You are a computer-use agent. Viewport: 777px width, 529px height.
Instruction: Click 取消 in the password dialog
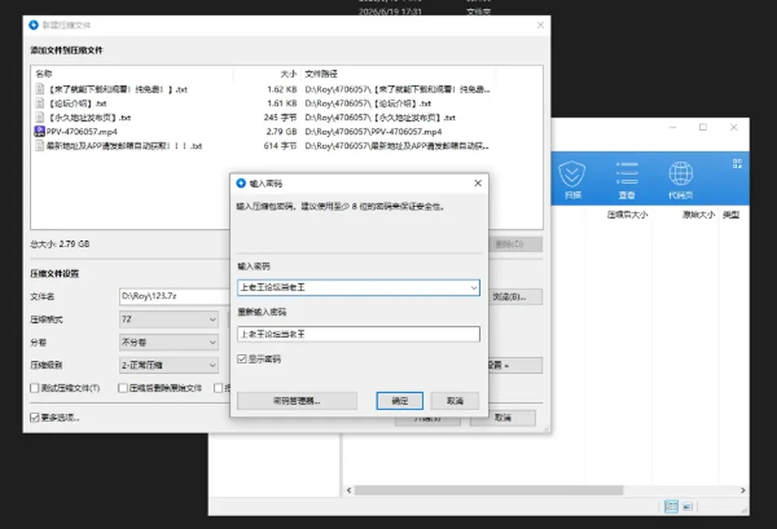[455, 400]
